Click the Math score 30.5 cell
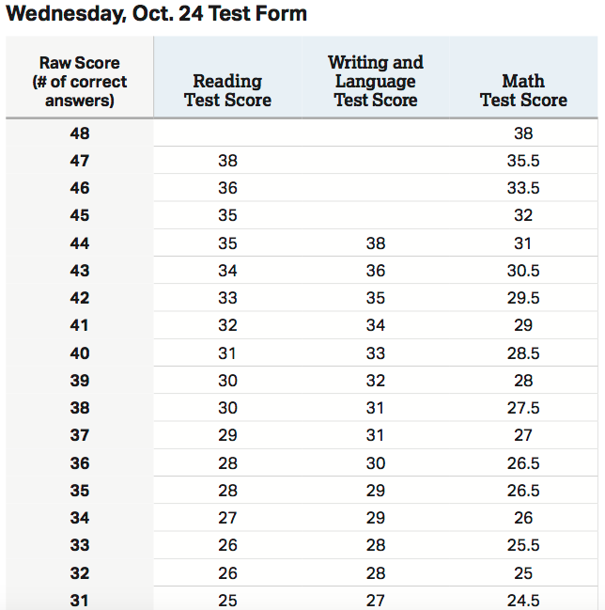Image resolution: width=605 pixels, height=610 pixels. pos(523,271)
